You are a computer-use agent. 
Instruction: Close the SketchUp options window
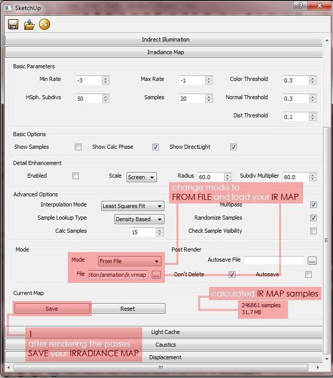(x=319, y=5)
